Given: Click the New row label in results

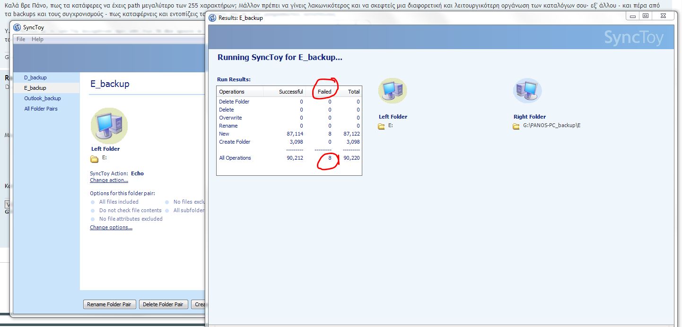Looking at the screenshot, I should (224, 134).
